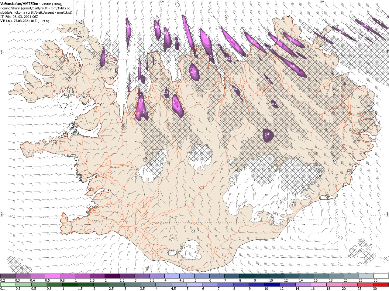Select the deep blue lower swatch labeled 10

(272, 285)
